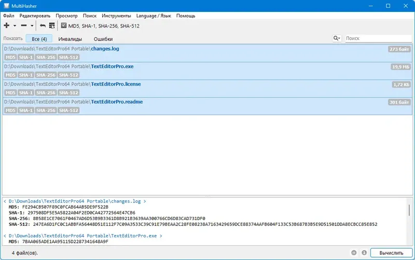Click the SHA-256 badge under TextEditorPro.license

pyautogui.click(x=46, y=93)
